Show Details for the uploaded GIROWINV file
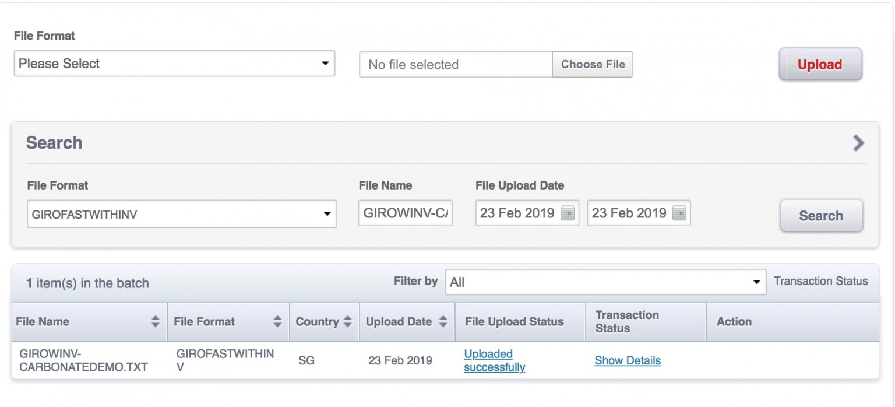 [x=627, y=360]
